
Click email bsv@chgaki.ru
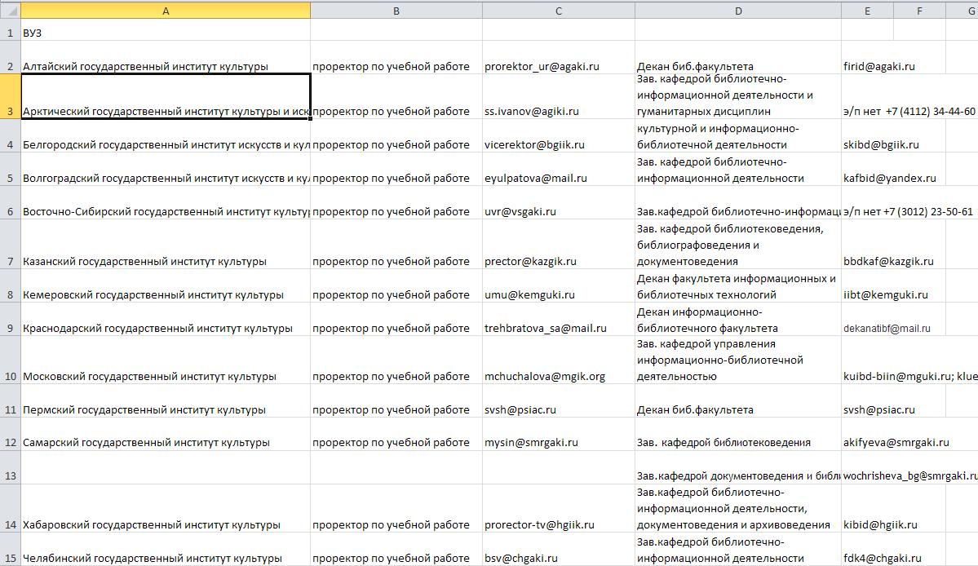coord(520,558)
